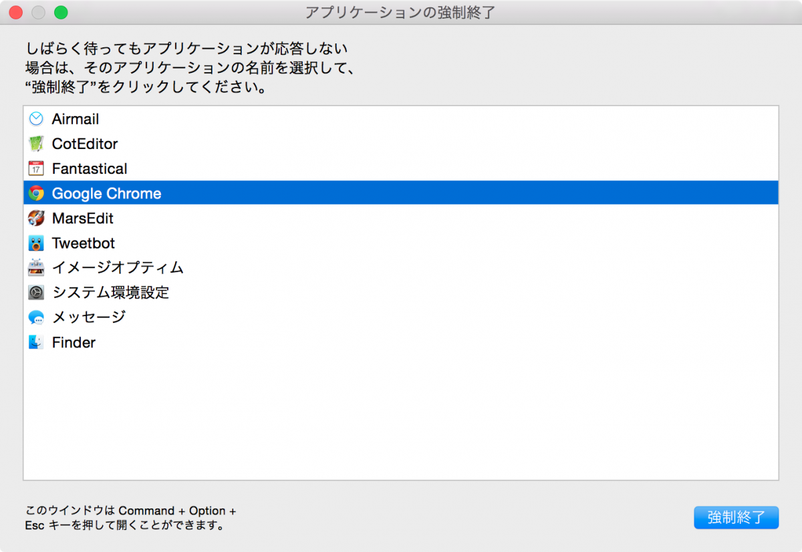Image resolution: width=802 pixels, height=552 pixels.
Task: Select the highlighted Google Chrome row
Action: click(x=107, y=194)
